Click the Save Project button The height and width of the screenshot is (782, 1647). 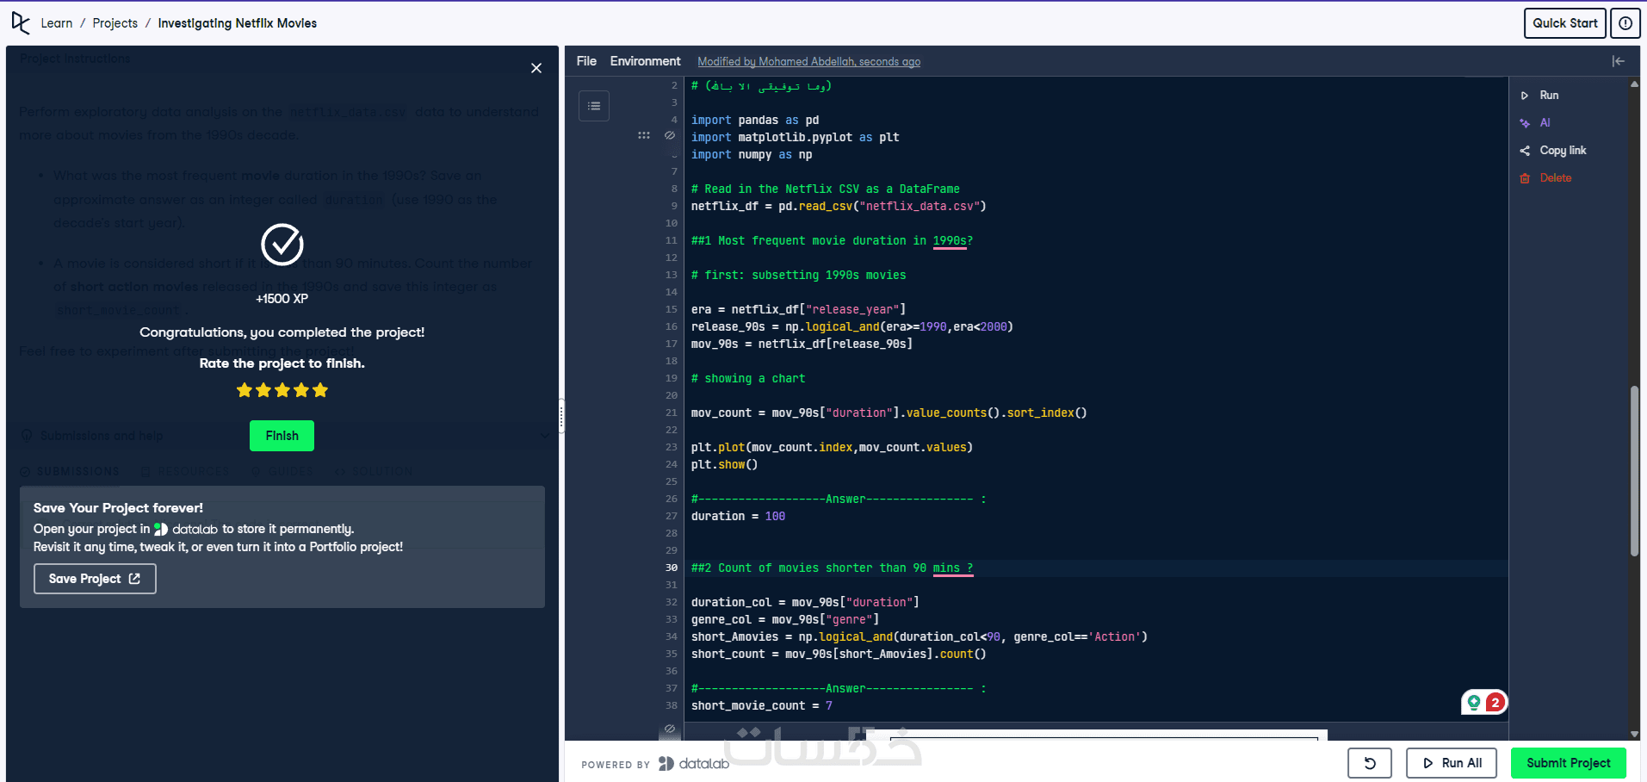pos(95,579)
